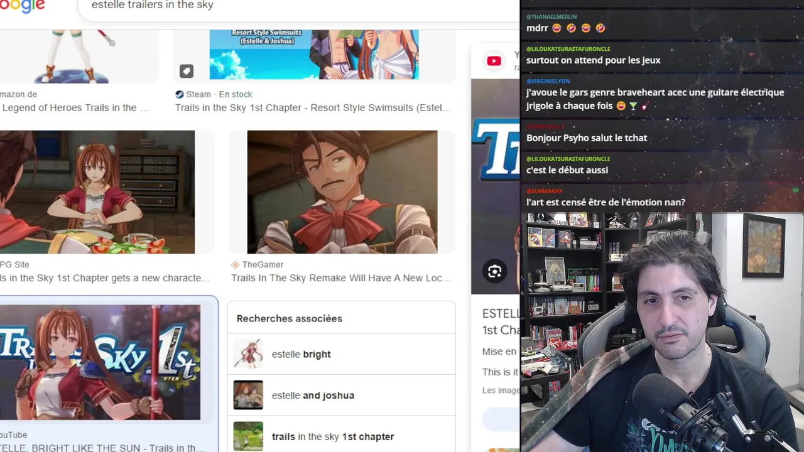Image resolution: width=804 pixels, height=452 pixels.
Task: Click the 'Recherches associées' heading
Action: [x=289, y=319]
